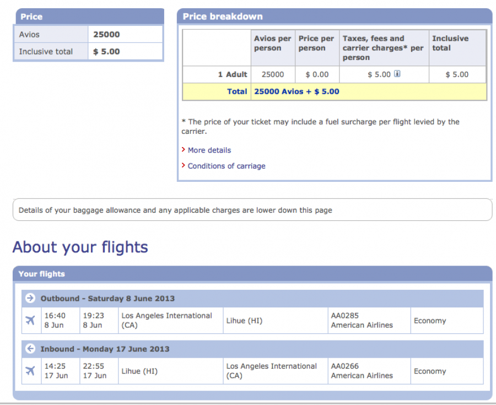Open the More details link
Viewport: 496px width, 405px height.
point(209,150)
